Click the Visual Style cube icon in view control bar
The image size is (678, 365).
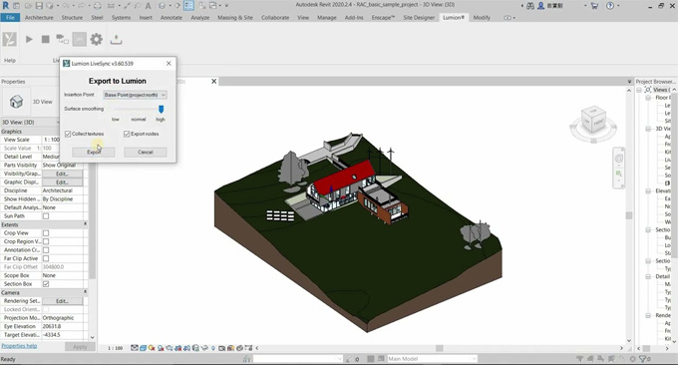[143, 348]
